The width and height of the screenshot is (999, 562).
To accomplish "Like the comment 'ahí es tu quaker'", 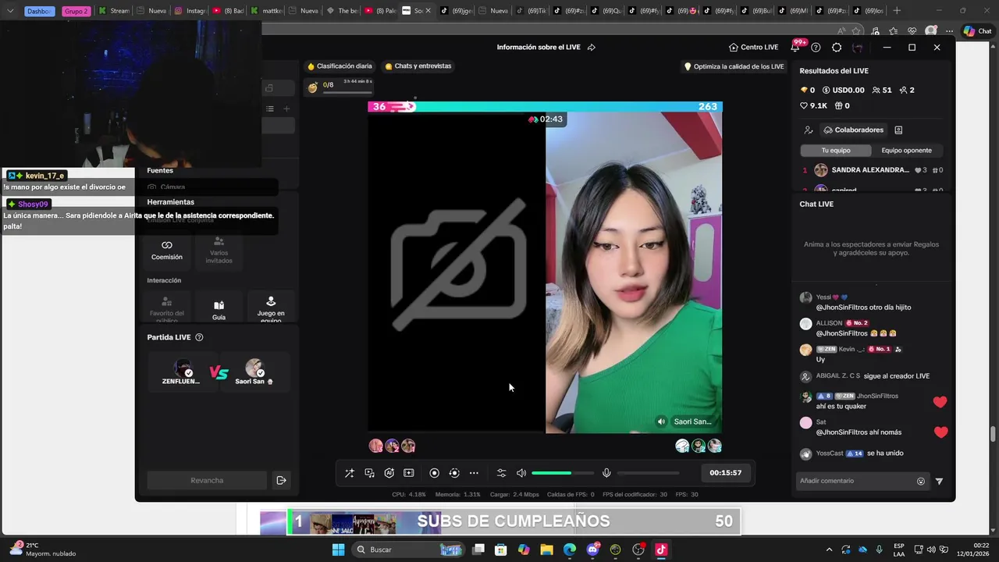I will 940,402.
